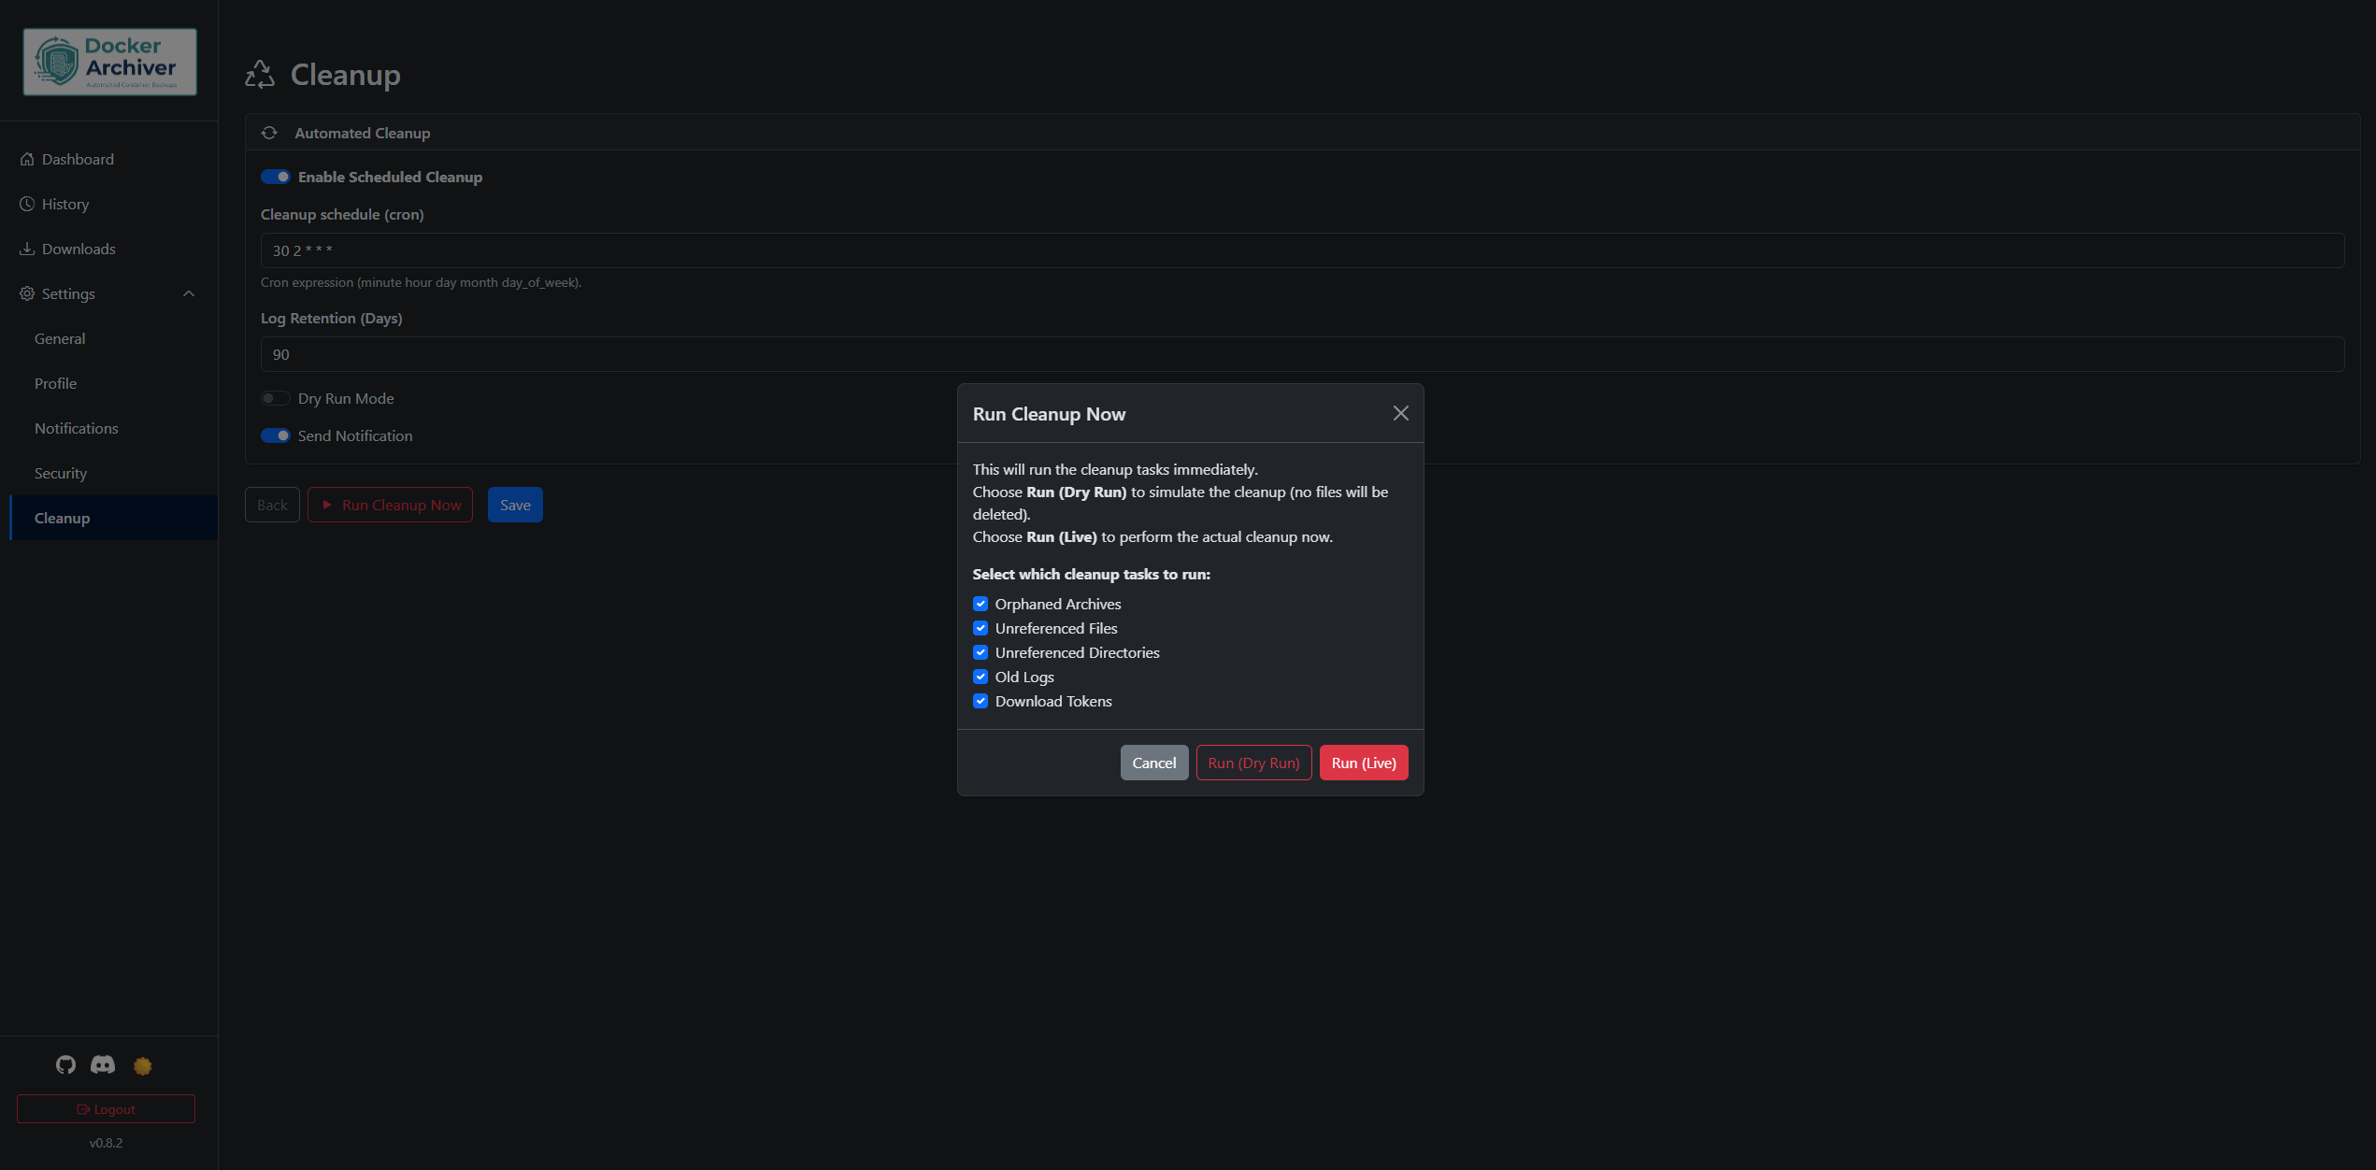Click the History clock icon
This screenshot has width=2376, height=1170.
tap(27, 204)
